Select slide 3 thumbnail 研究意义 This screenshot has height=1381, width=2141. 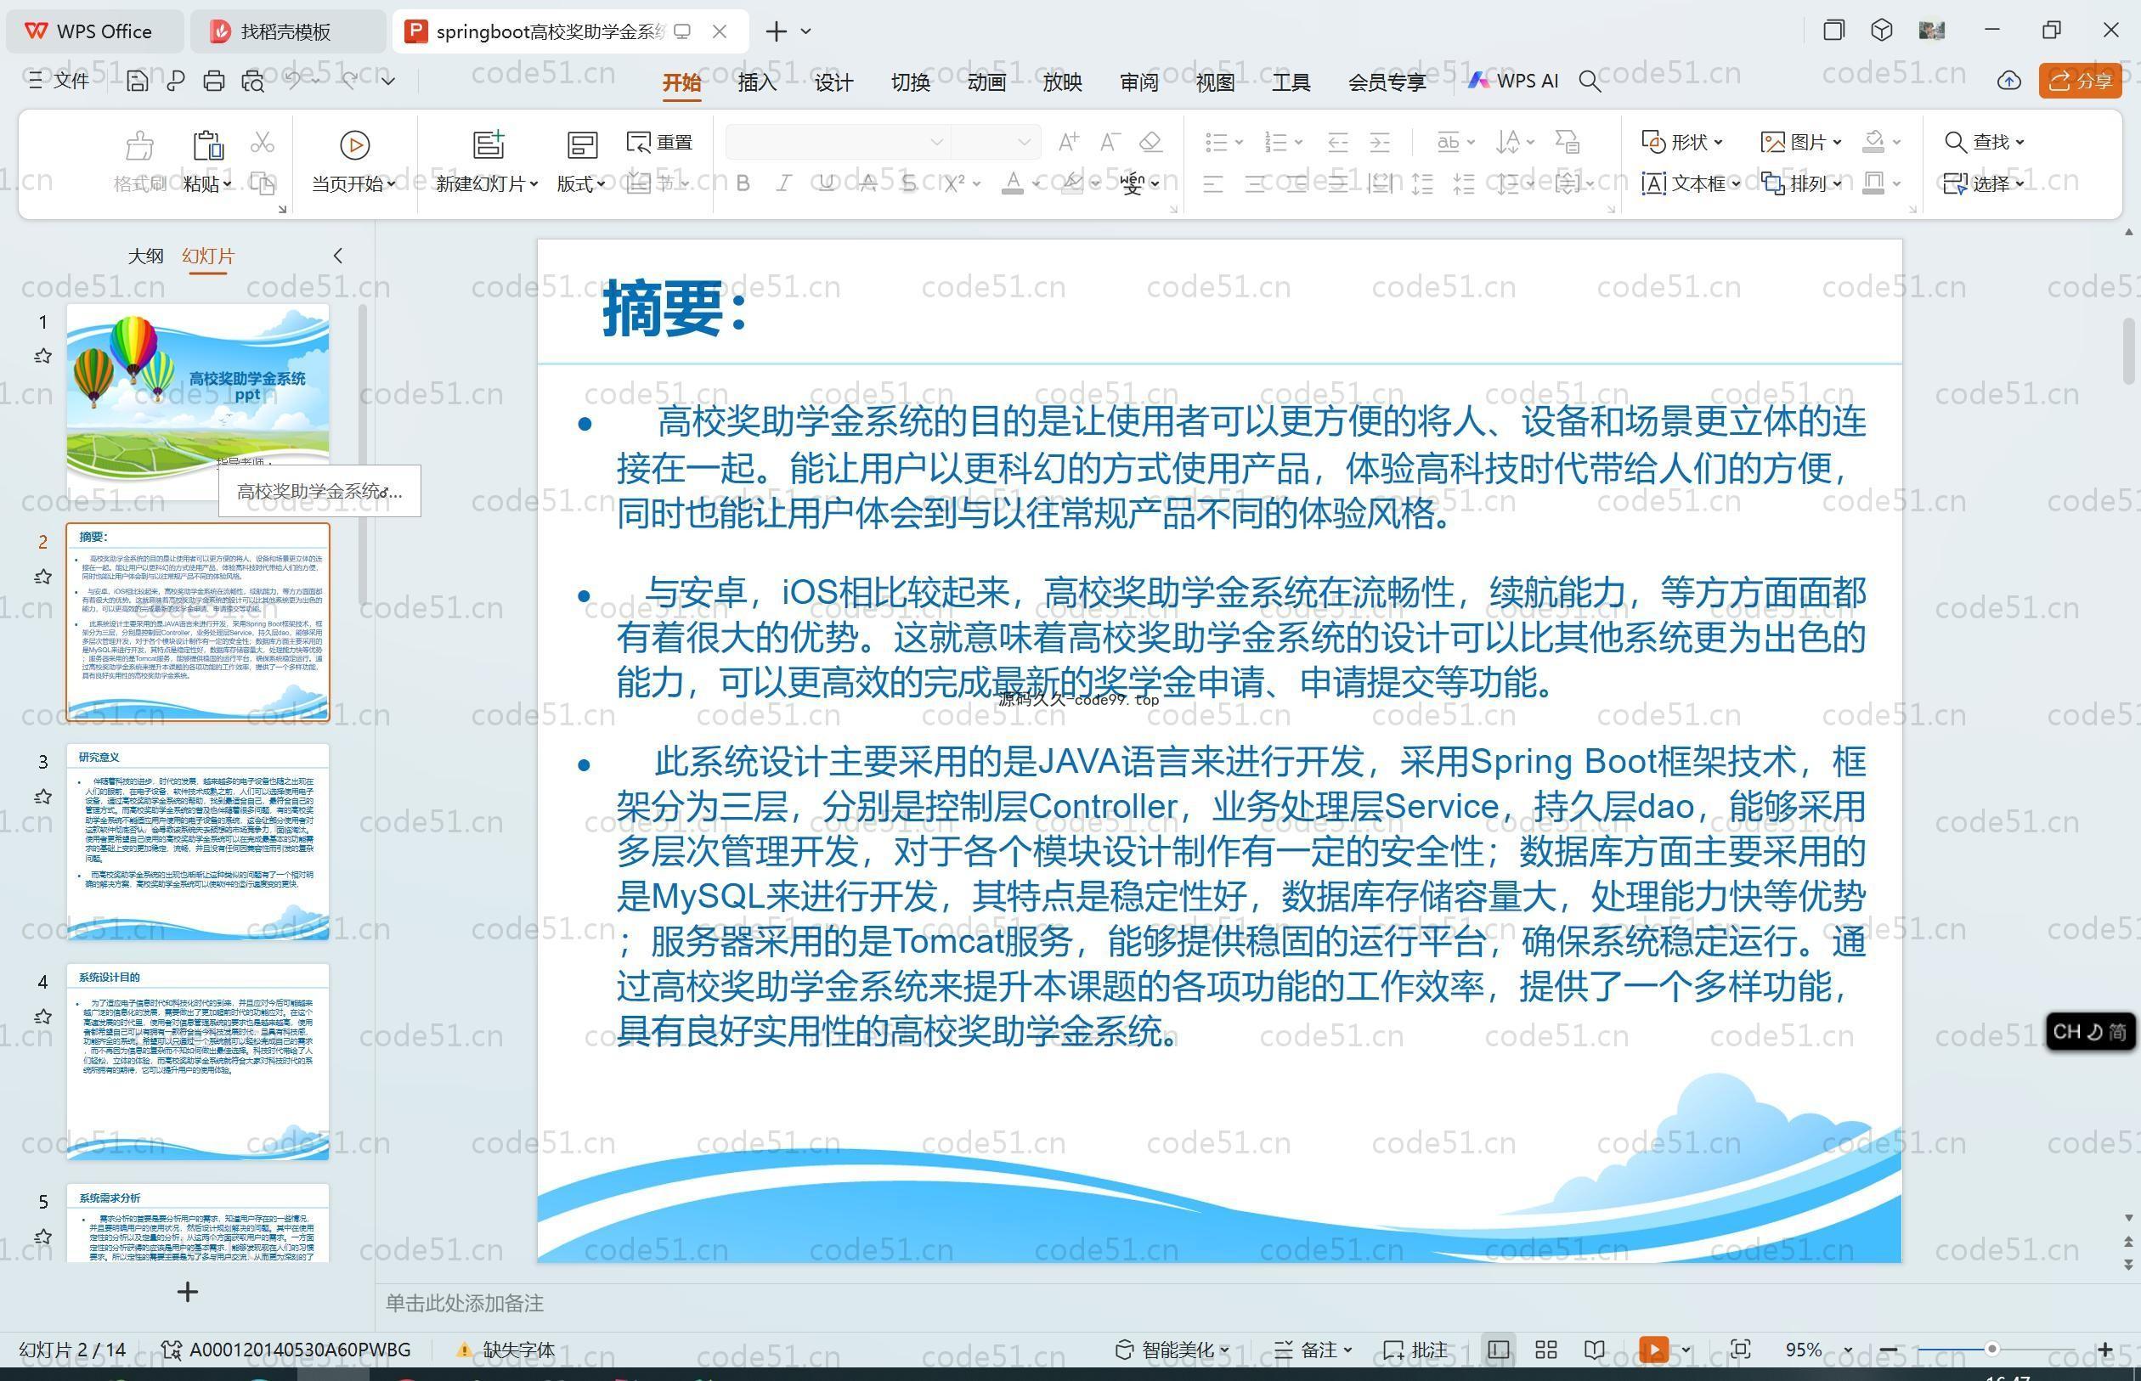(197, 841)
